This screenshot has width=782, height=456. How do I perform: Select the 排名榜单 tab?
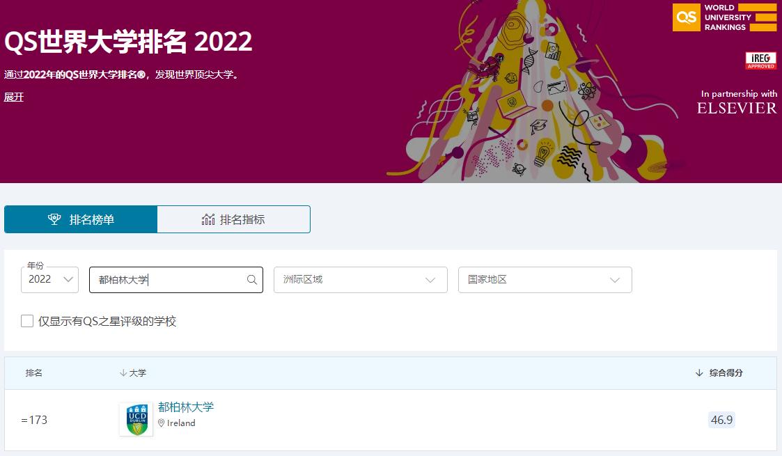80,219
